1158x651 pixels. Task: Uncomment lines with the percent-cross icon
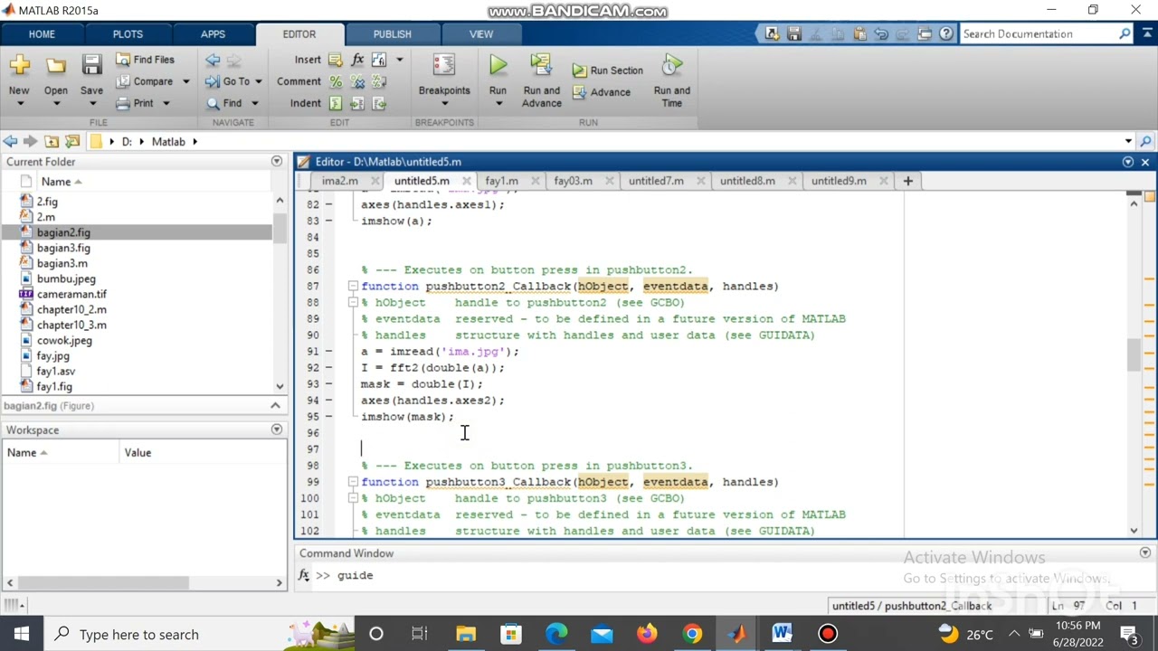[357, 81]
